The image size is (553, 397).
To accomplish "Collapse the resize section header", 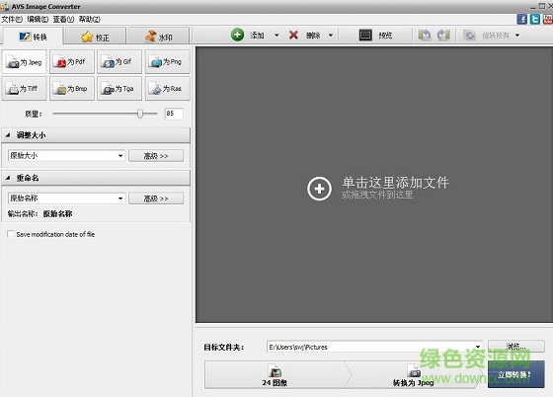I will [96, 135].
